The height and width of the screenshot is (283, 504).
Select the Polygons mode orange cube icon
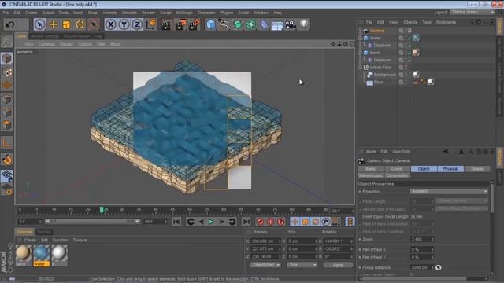7,126
